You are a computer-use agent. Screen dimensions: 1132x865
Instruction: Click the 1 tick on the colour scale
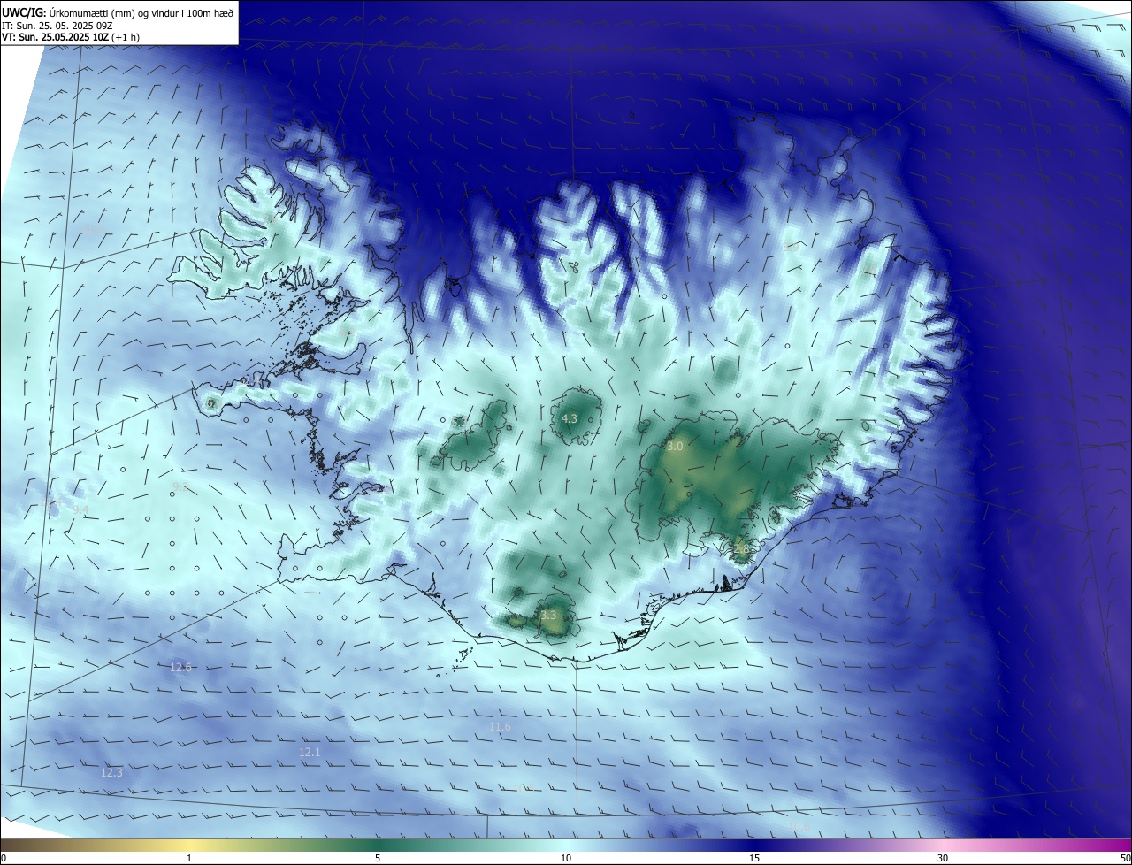point(189,858)
